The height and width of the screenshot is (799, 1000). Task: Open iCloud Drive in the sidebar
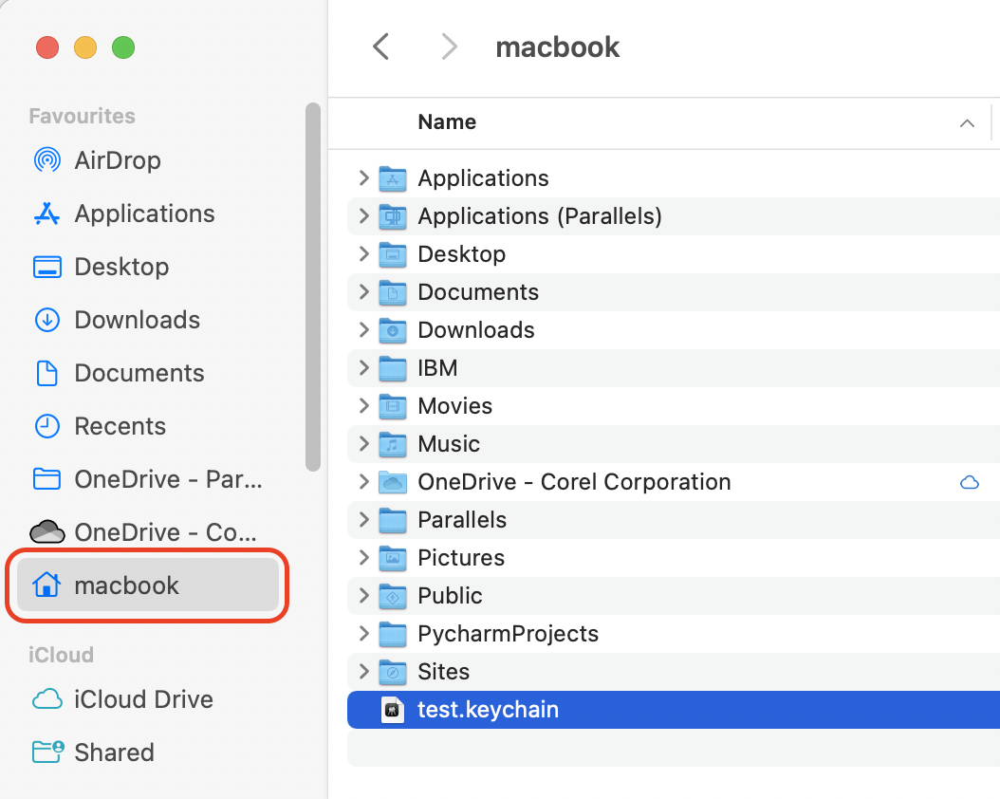pos(142,699)
